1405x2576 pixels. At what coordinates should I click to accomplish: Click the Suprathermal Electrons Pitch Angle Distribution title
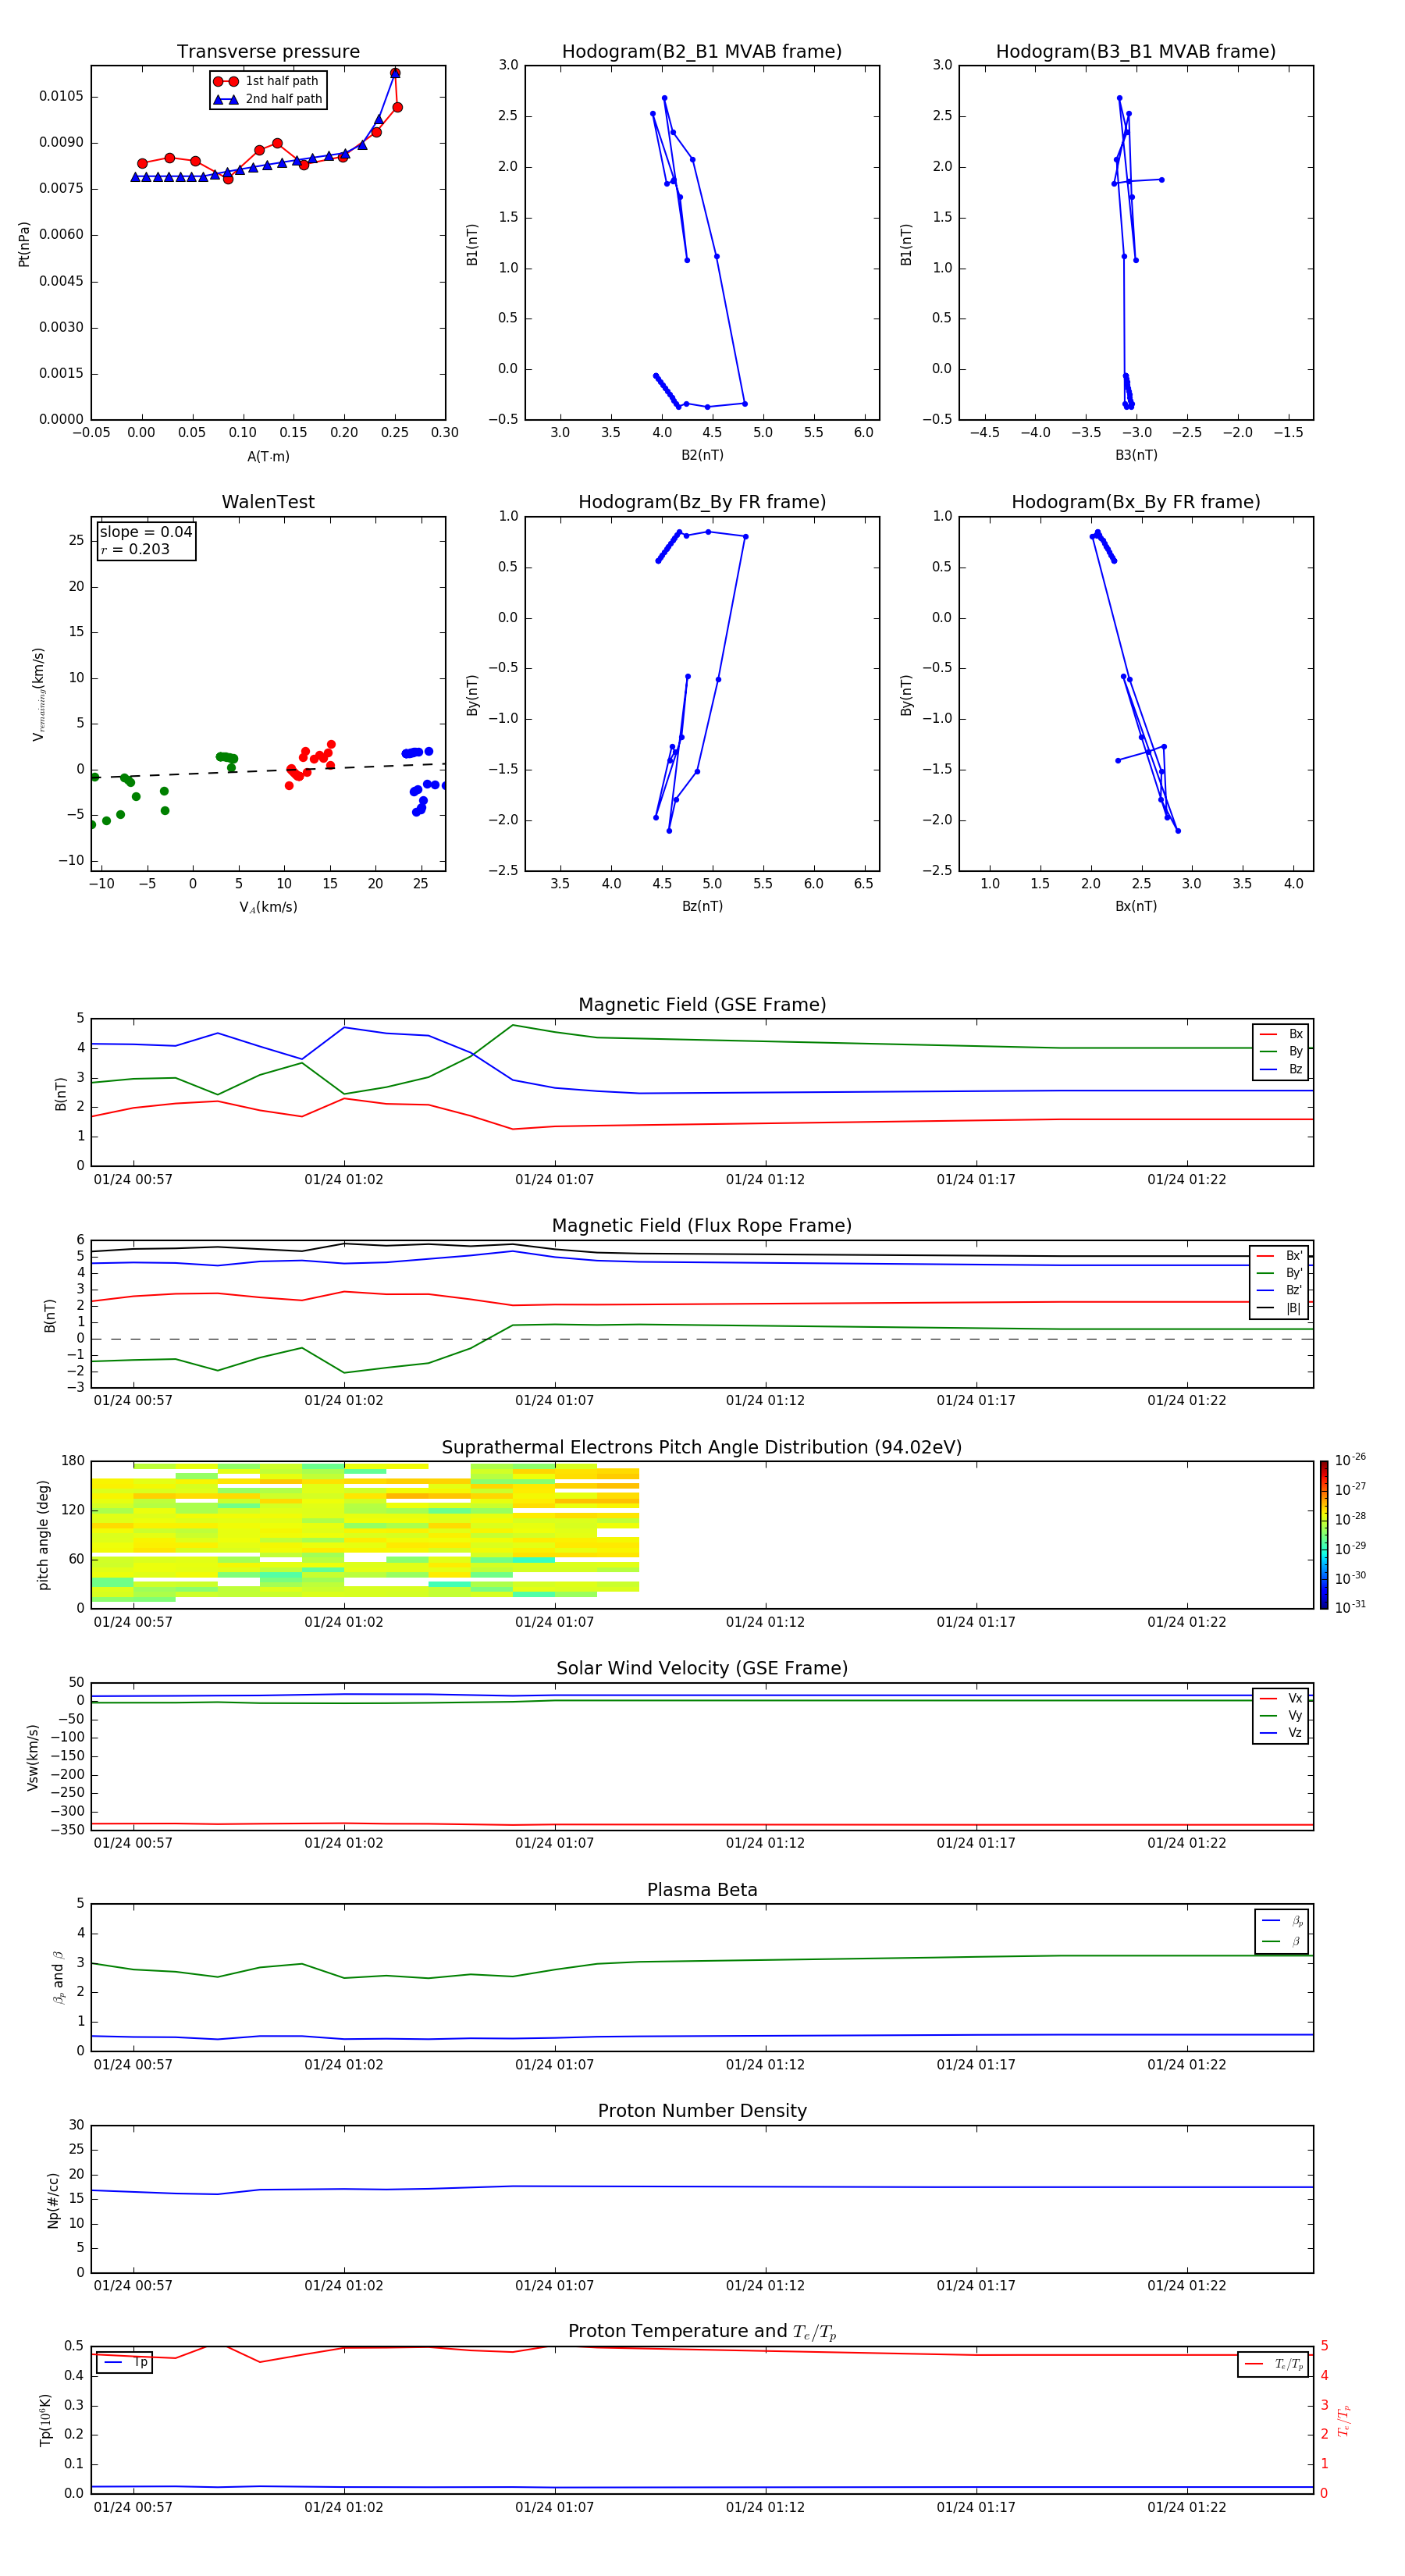pyautogui.click(x=702, y=1447)
